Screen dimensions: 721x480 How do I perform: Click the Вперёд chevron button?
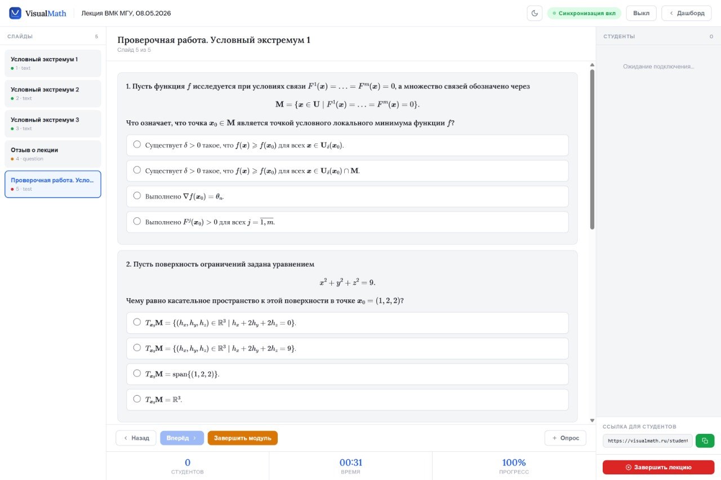[x=182, y=438]
